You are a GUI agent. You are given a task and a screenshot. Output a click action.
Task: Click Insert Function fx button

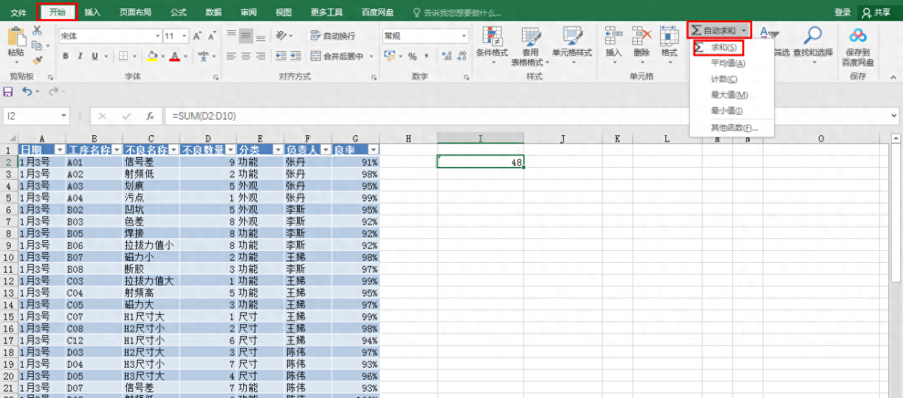150,116
